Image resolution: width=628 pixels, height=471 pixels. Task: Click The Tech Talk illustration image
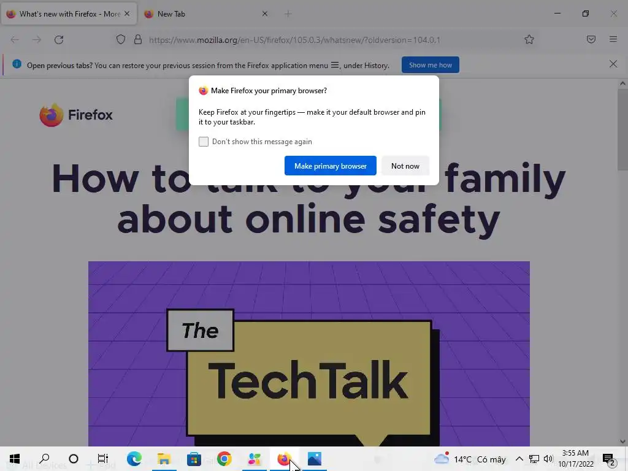coord(309,354)
